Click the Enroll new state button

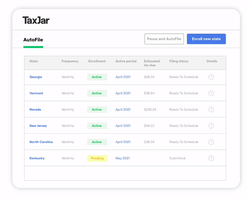click(206, 39)
